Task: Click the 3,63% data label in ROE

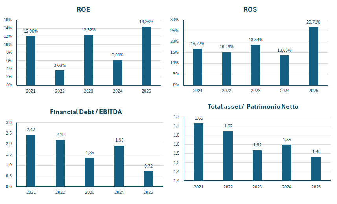Action: pyautogui.click(x=60, y=65)
